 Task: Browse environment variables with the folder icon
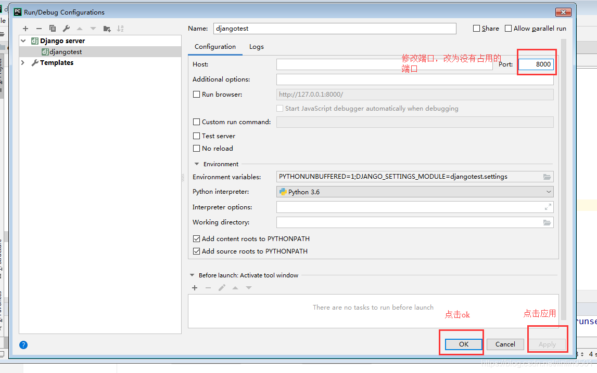547,176
